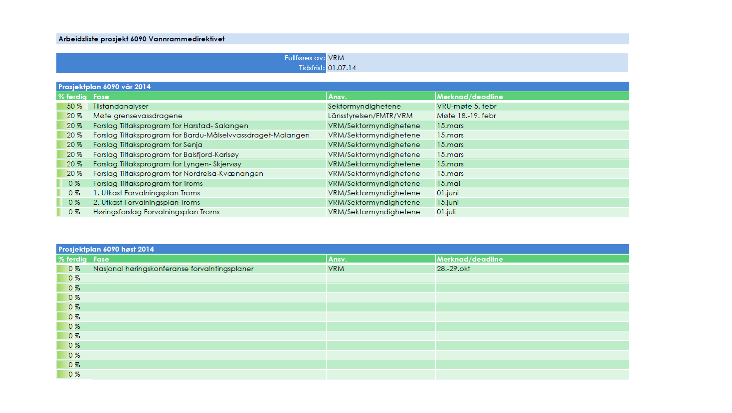Select 'Forslag Tiltaksprogram for Bardu-Målselvvassdraget-Malangen'

(x=209, y=135)
